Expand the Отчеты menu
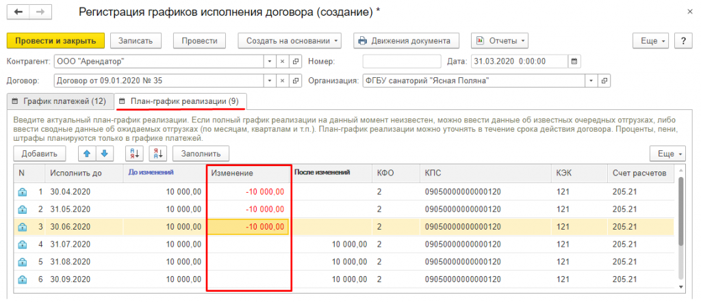701x302 pixels. click(x=499, y=40)
